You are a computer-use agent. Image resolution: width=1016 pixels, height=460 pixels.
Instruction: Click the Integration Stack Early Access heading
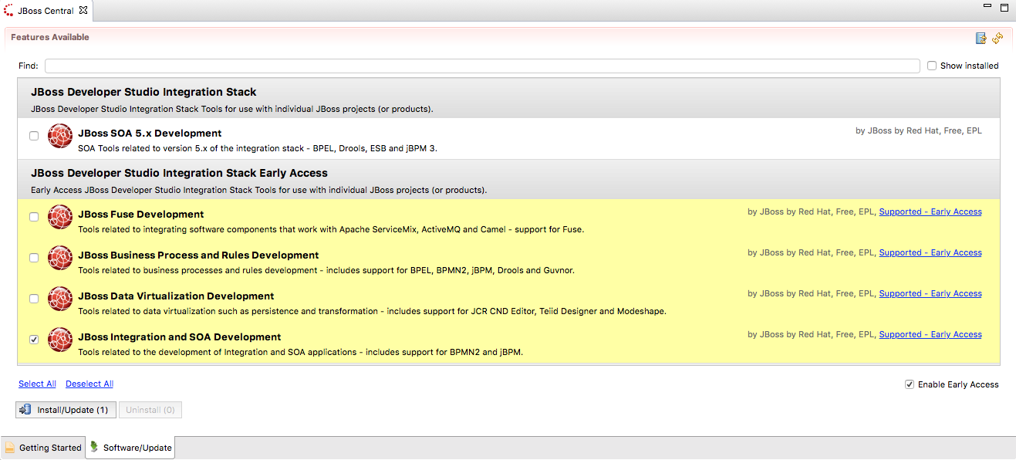[x=179, y=173]
